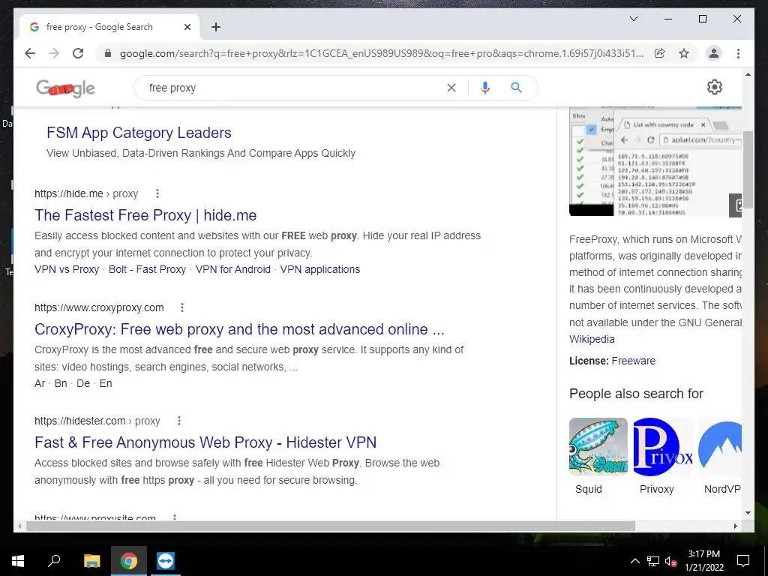Open the Wikipedia link in knowledge panel
Screen dimensions: 768x576
(x=592, y=339)
